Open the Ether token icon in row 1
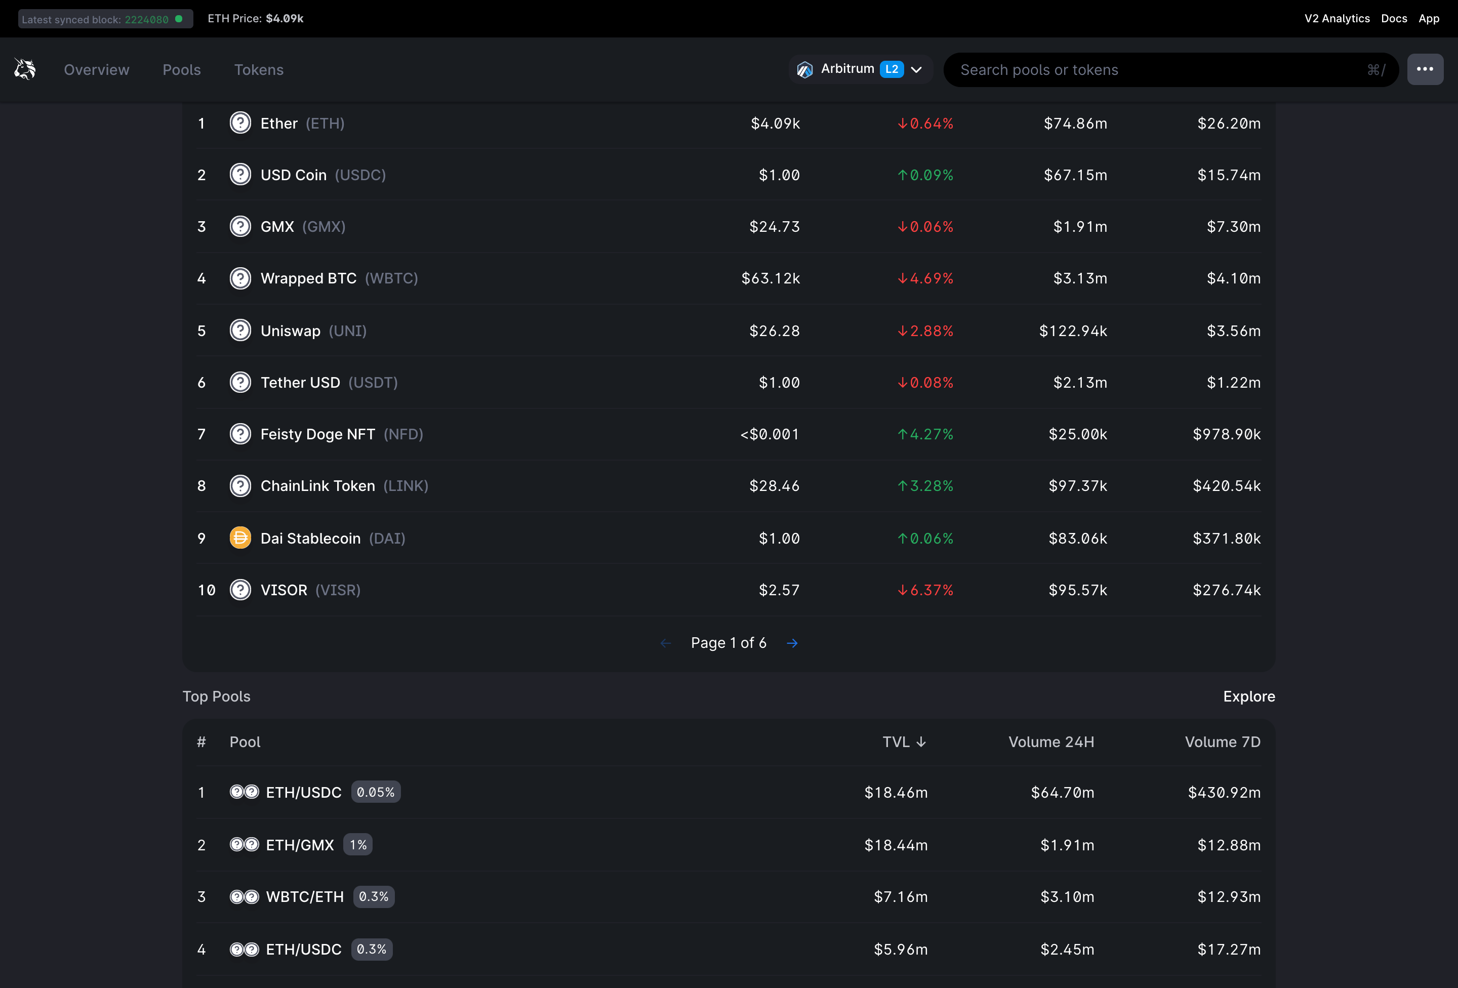Screen dimensions: 1458x988 coord(240,123)
